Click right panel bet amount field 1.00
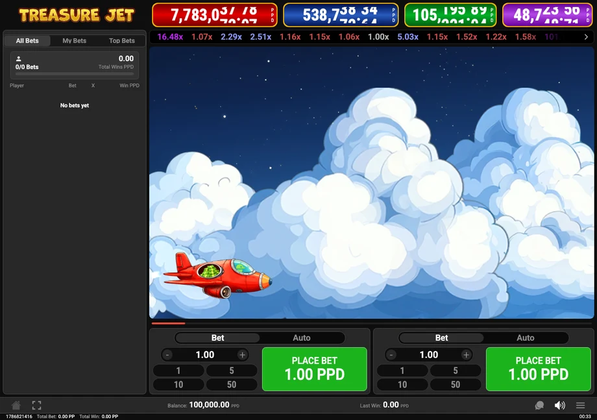The image size is (597, 420). (x=429, y=355)
